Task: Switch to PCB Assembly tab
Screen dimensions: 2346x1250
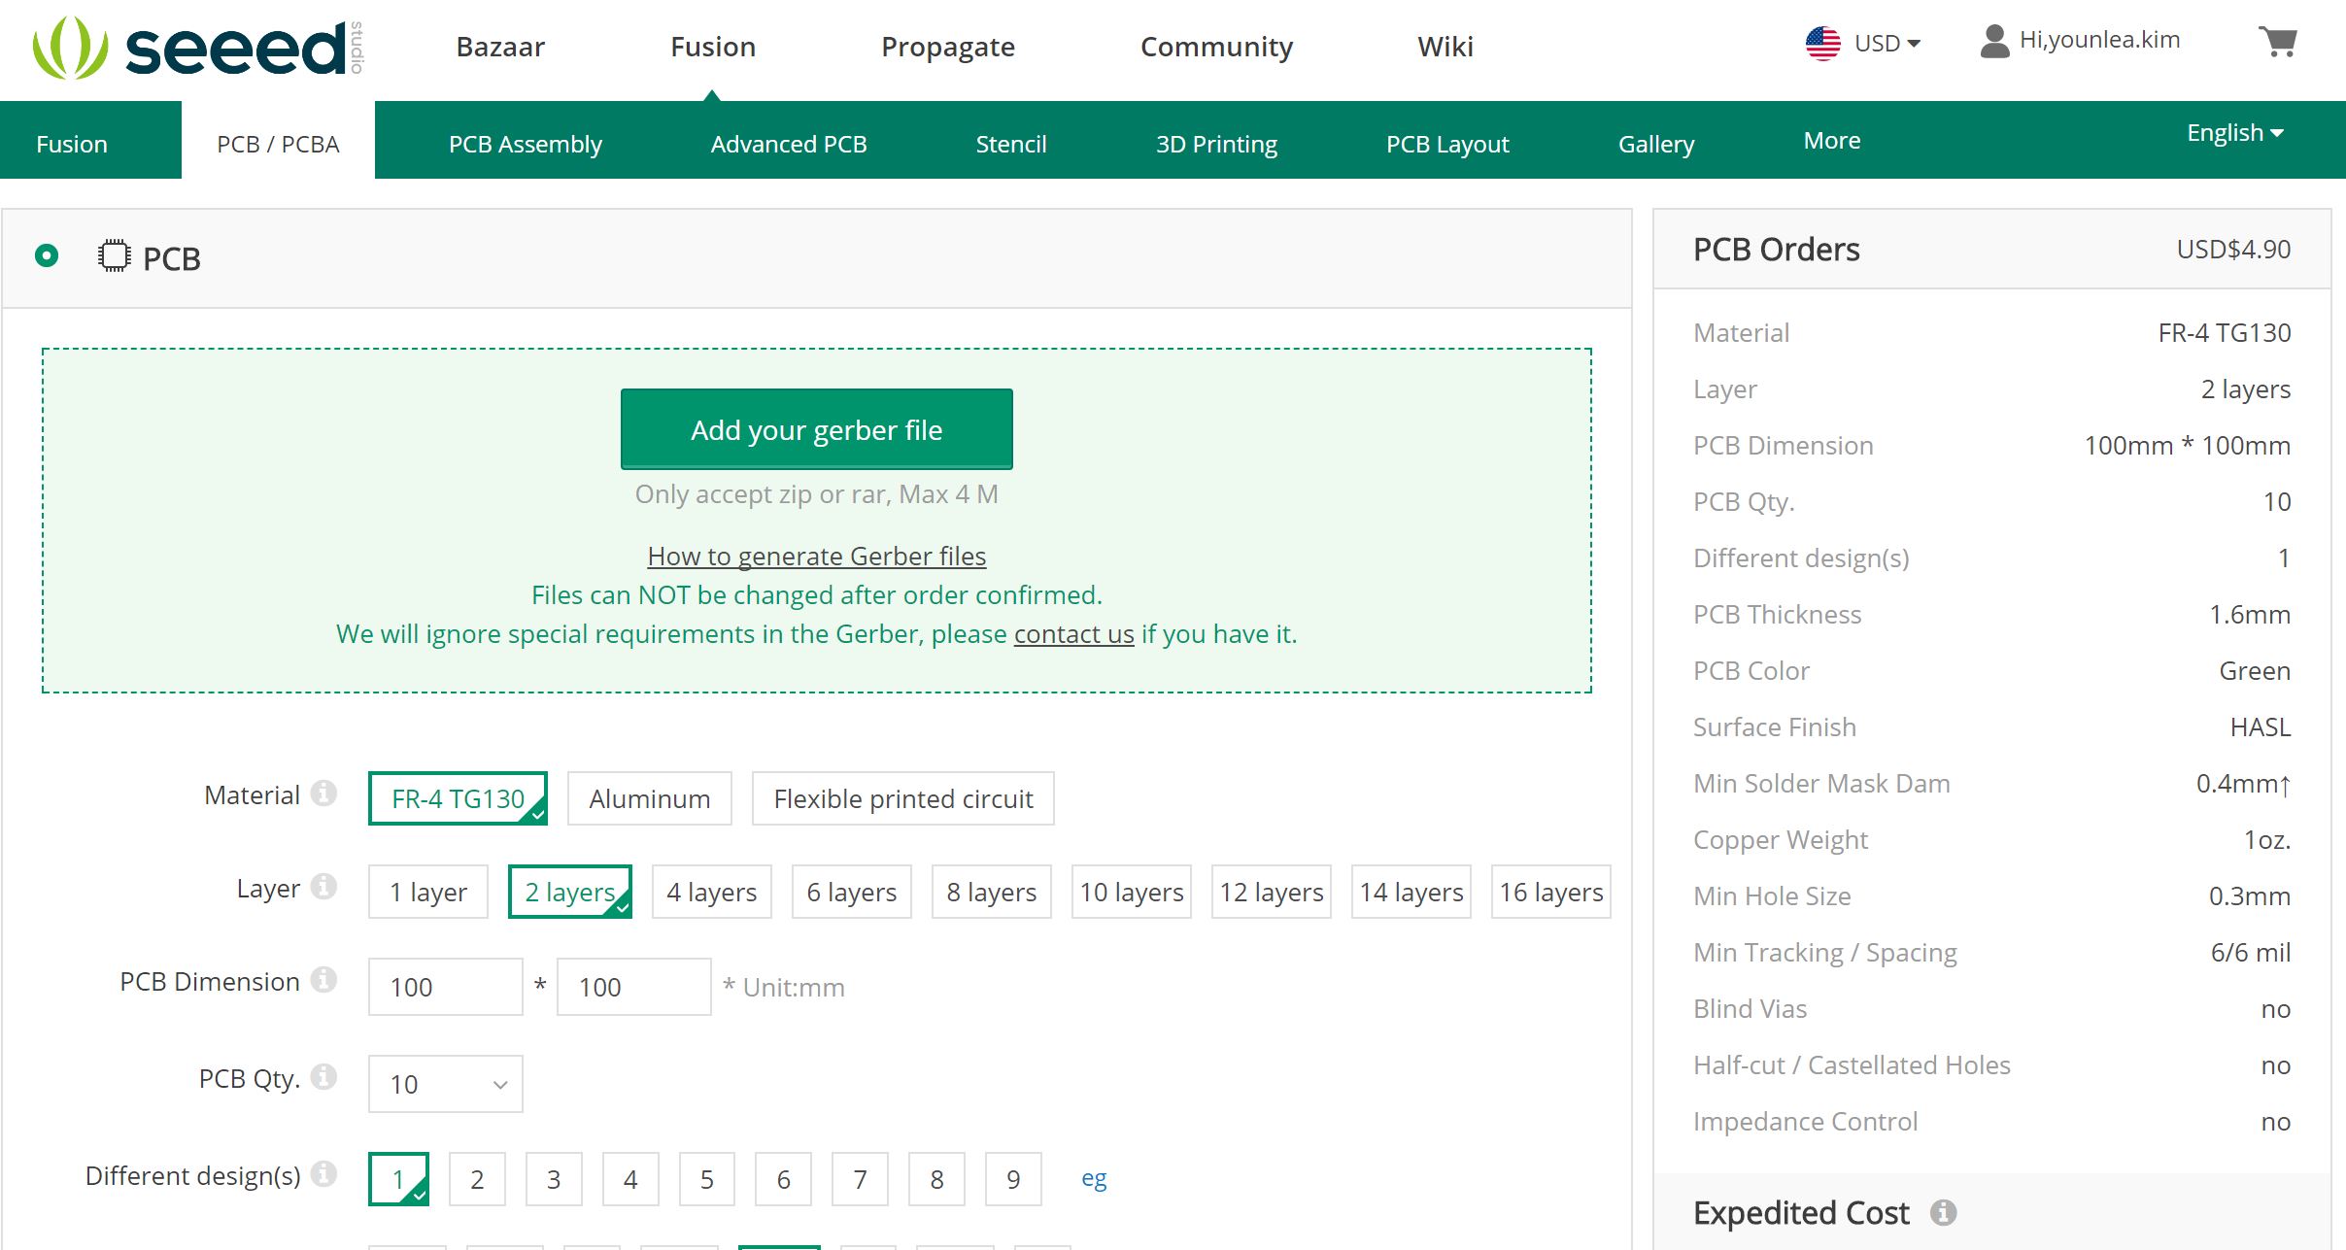Action: (x=526, y=144)
